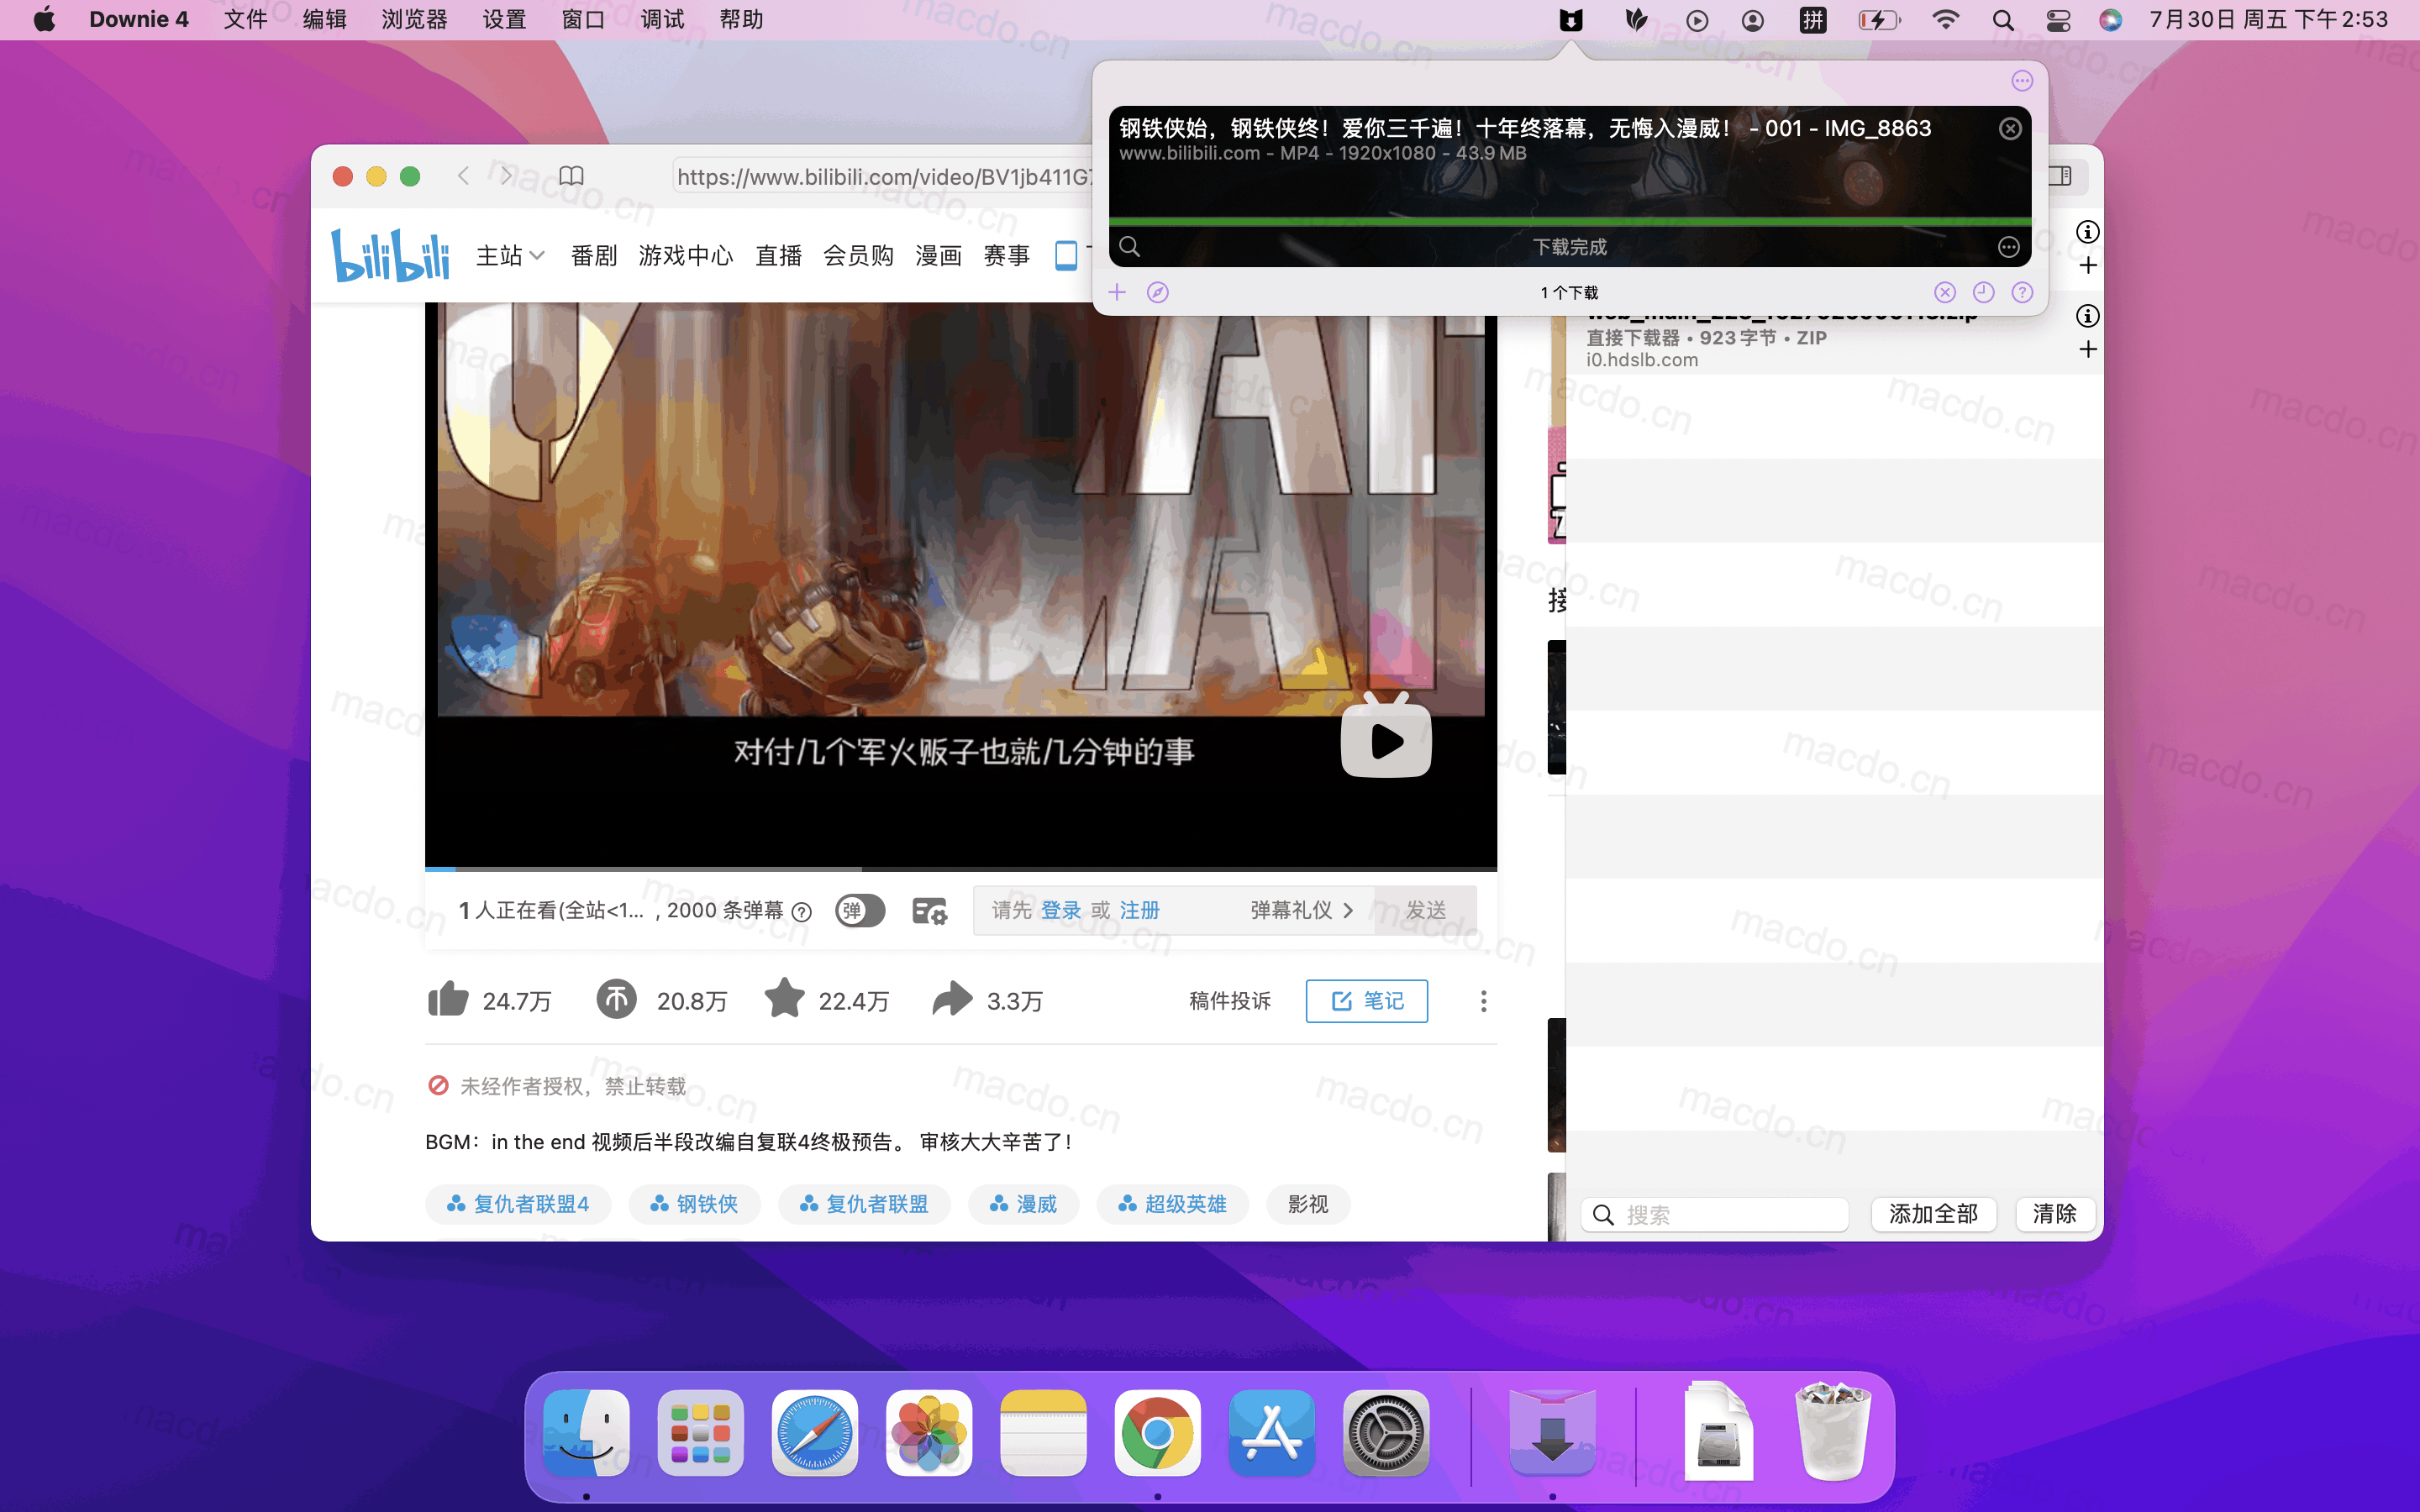Viewport: 2420px width, 1512px height.
Task: Reveal downloaded file with magnifier icon
Action: pyautogui.click(x=1130, y=246)
